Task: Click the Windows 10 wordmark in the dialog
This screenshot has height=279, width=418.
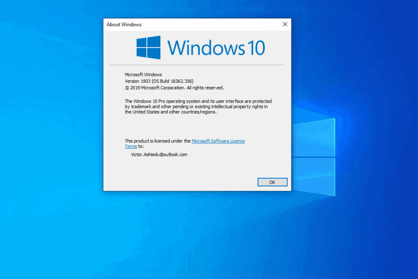Action: coord(216,47)
